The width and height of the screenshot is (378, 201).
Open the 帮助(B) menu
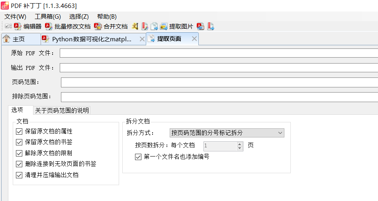click(107, 17)
